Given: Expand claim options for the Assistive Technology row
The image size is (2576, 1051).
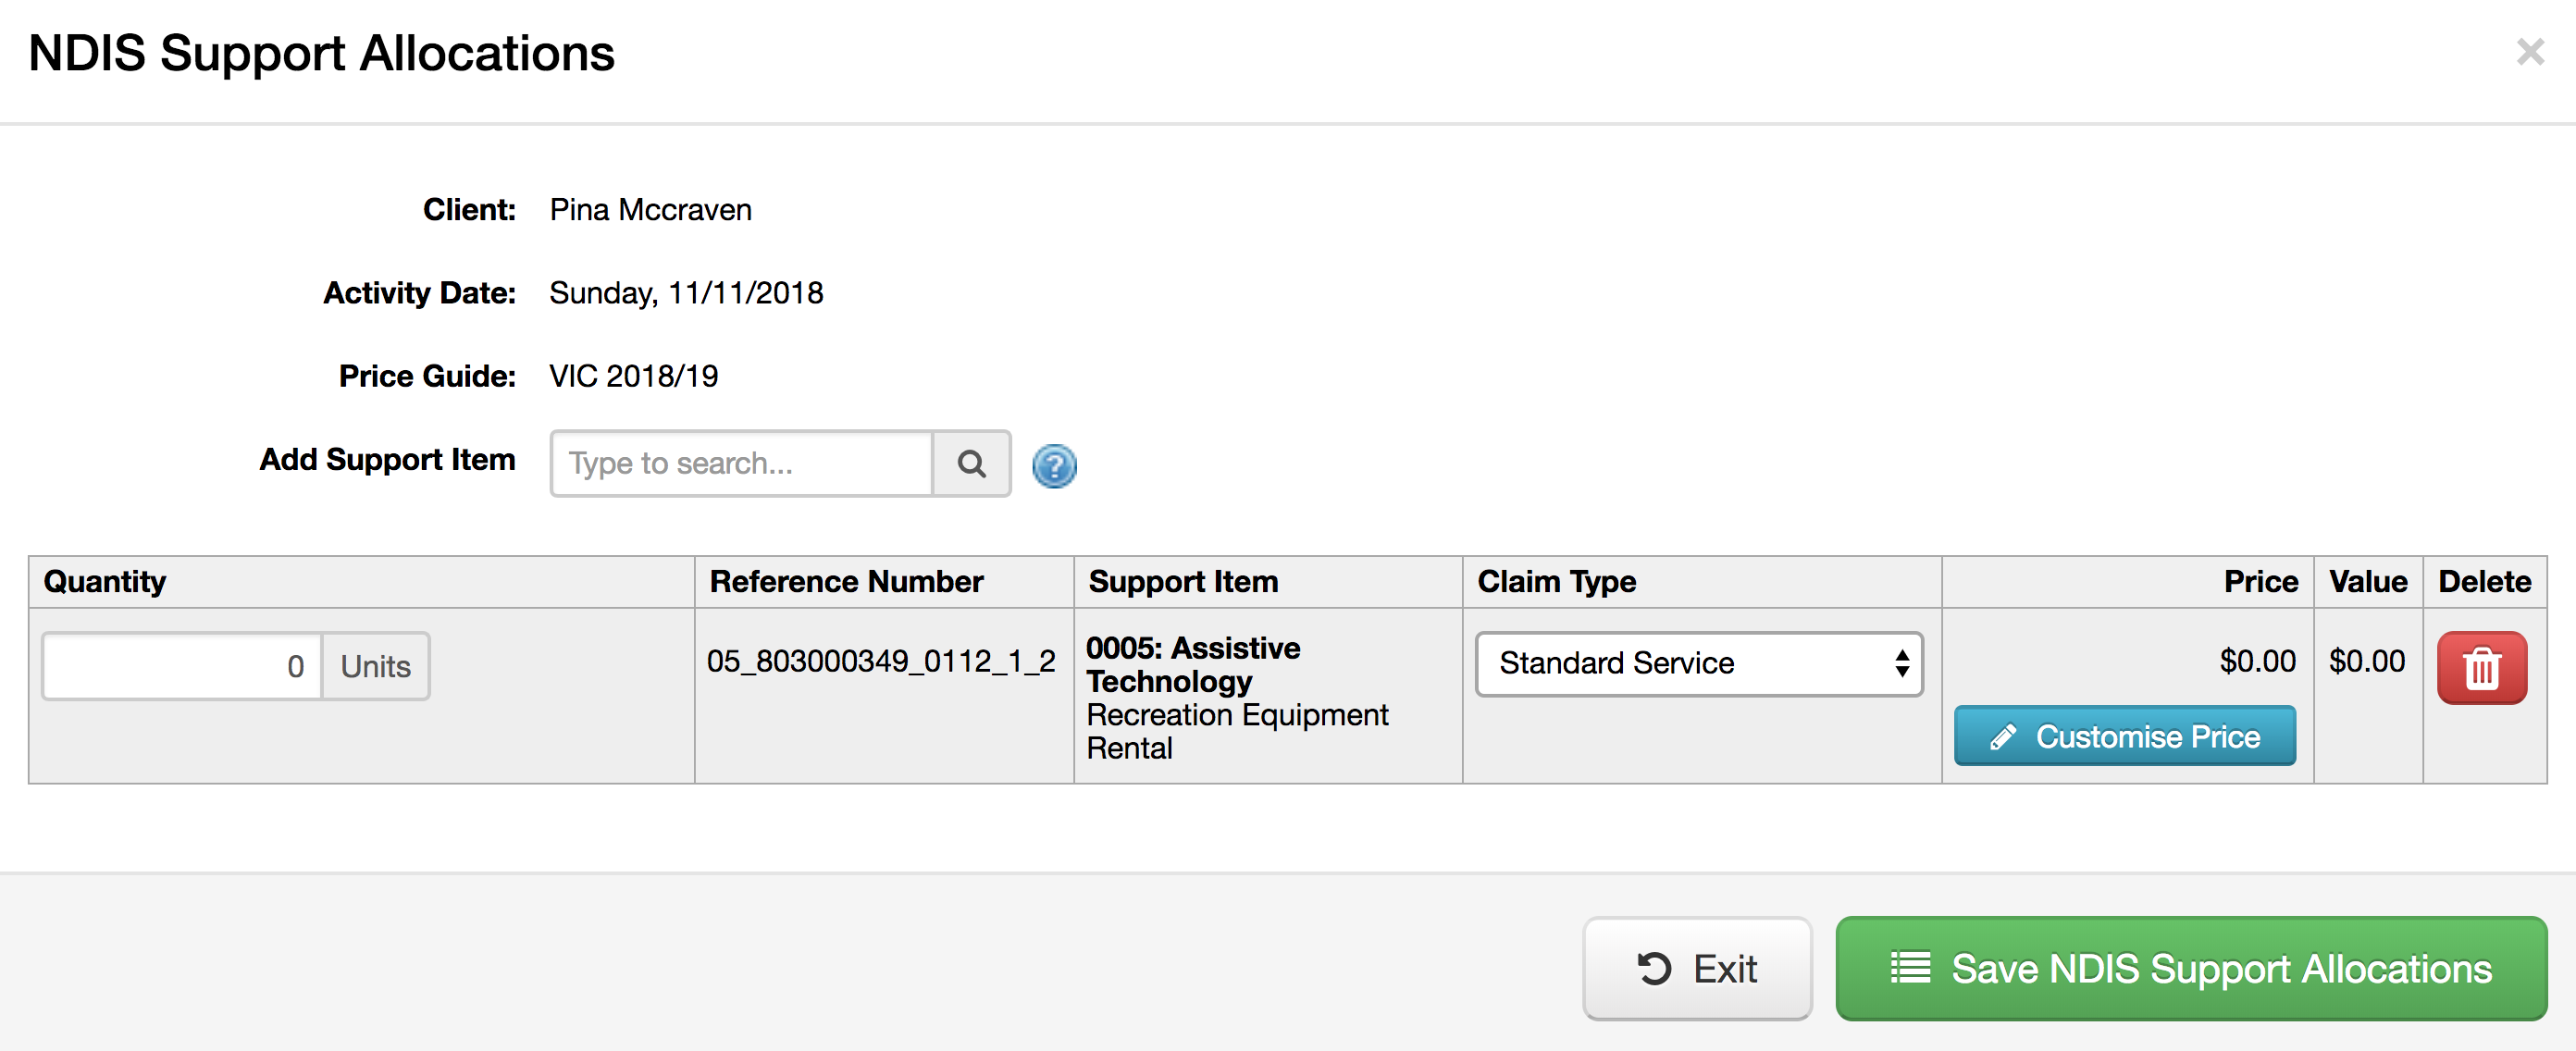Looking at the screenshot, I should pyautogui.click(x=1697, y=664).
